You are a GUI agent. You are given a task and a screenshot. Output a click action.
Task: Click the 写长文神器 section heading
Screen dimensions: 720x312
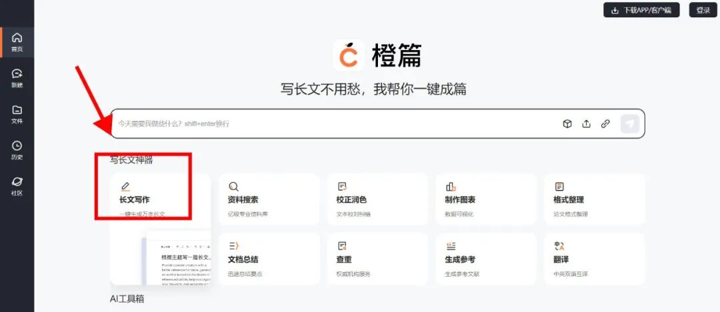(x=131, y=160)
